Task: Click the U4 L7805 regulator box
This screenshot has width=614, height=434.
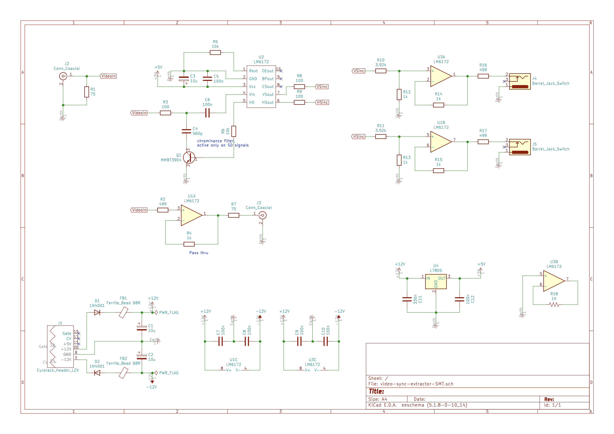Action: [436, 281]
